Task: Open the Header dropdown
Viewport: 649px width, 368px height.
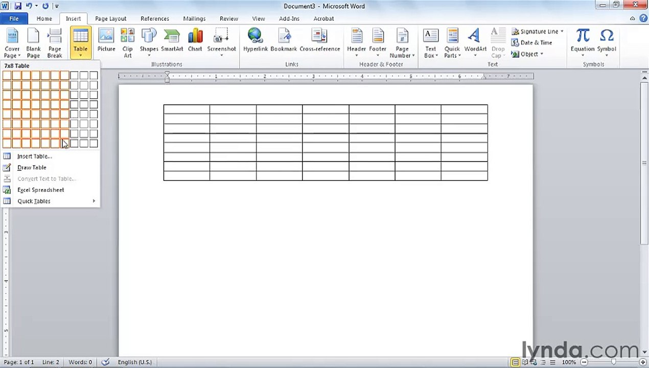Action: 356,43
